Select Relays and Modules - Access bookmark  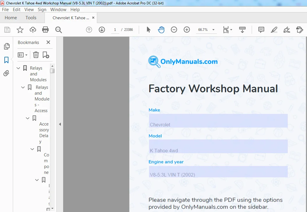coord(42,99)
